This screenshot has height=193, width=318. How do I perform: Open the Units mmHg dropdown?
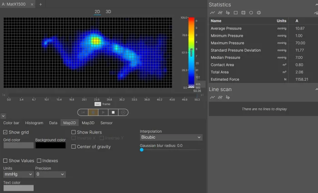17,174
